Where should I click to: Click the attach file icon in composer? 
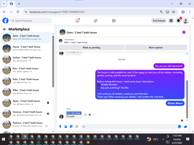pos(66,126)
